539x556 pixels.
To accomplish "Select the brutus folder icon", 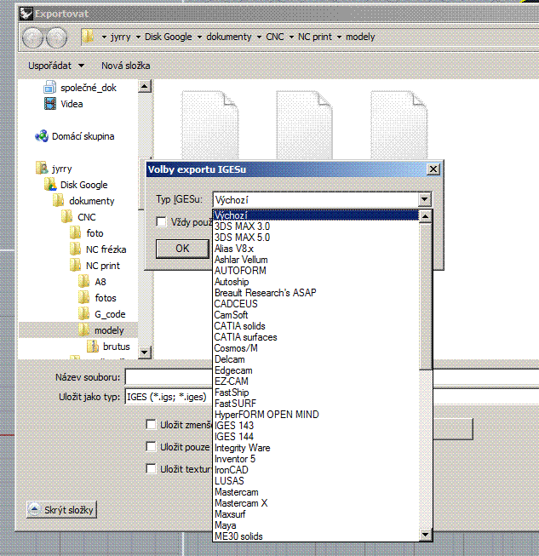I will coord(93,347).
